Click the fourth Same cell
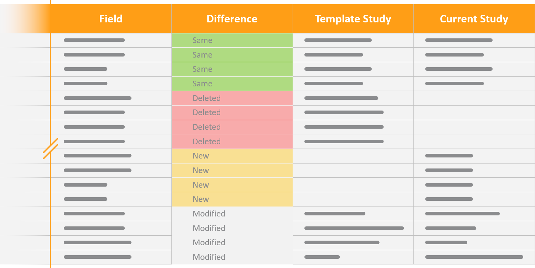 [x=232, y=84]
